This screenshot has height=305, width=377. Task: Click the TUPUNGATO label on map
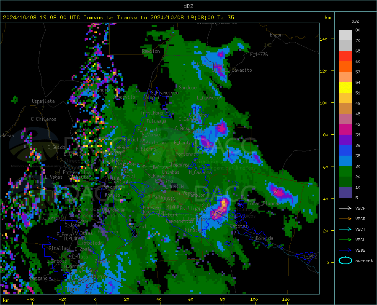point(75,239)
